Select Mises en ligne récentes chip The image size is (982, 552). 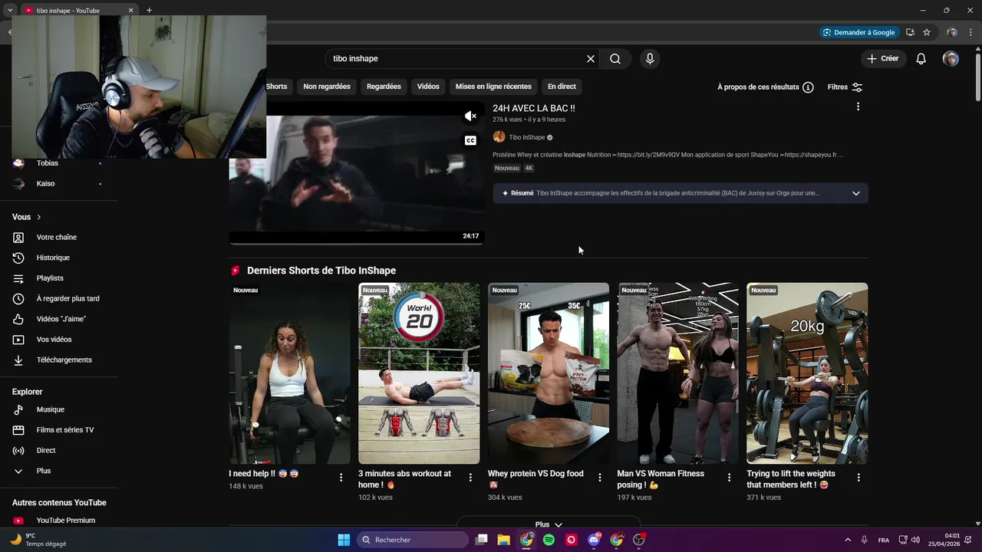coord(493,87)
